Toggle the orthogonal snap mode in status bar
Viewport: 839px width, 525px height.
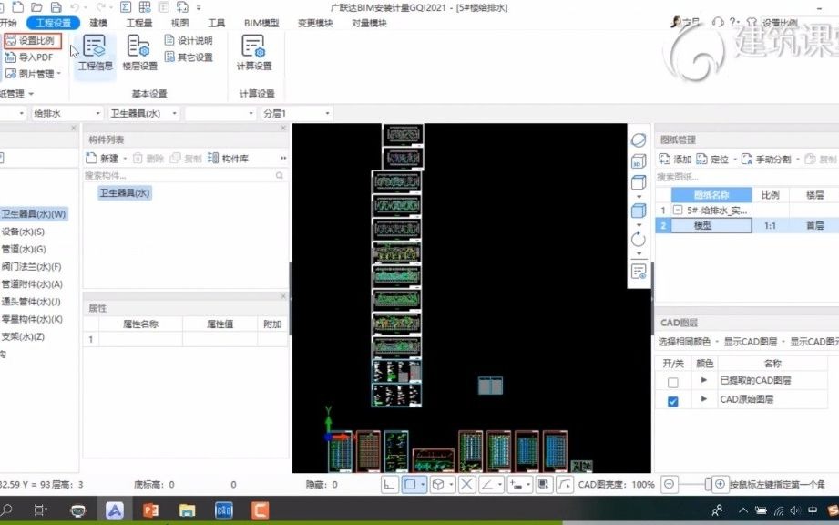point(390,484)
